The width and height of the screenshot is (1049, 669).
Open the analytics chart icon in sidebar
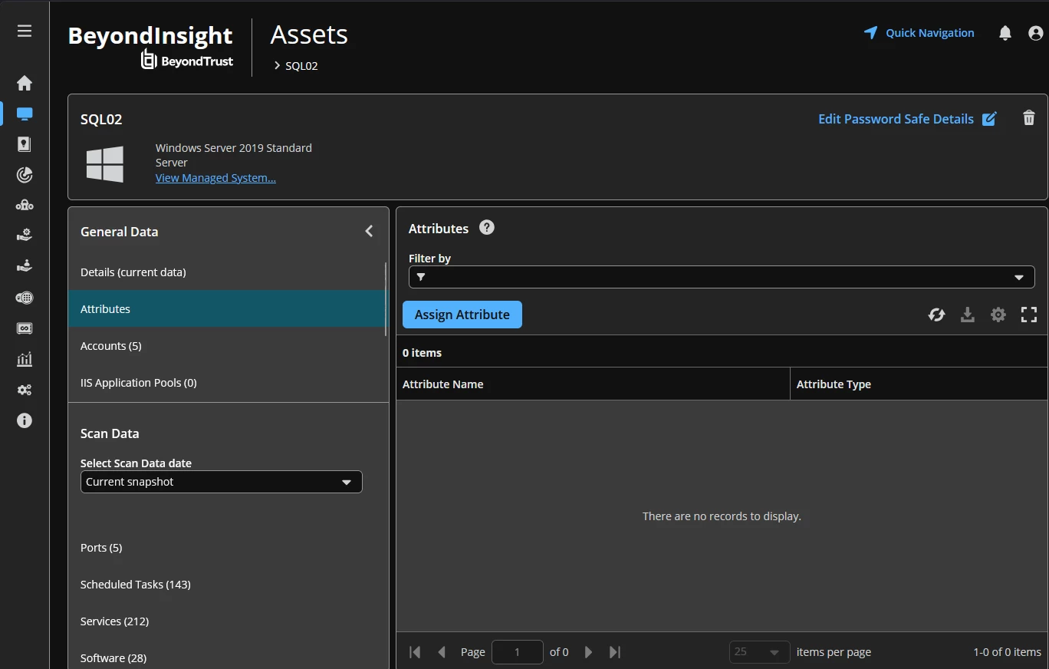[25, 359]
